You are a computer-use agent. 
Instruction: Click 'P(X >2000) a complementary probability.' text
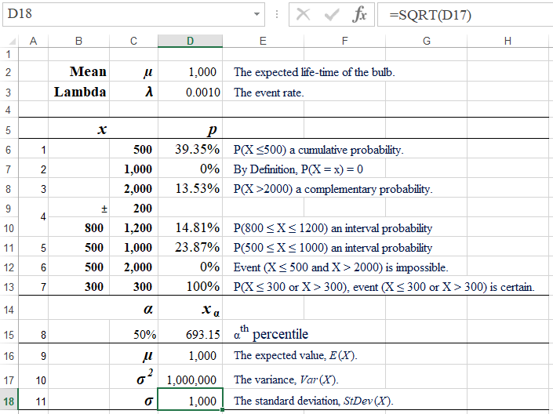point(333,190)
